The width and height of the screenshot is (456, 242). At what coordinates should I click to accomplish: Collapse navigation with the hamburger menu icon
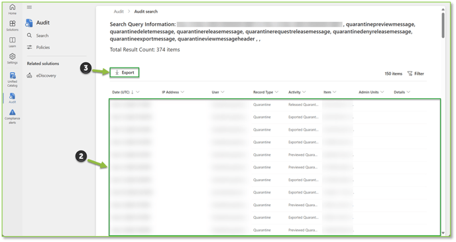29,7
